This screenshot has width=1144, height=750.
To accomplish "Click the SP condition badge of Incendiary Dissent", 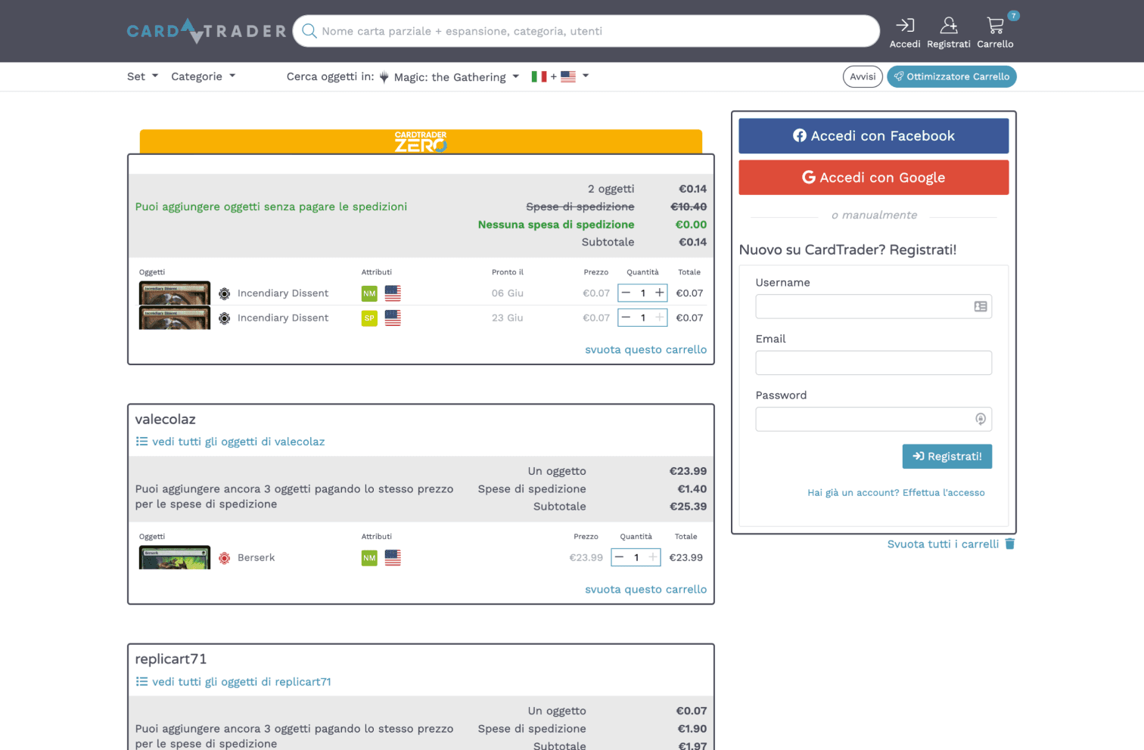I will click(x=369, y=318).
